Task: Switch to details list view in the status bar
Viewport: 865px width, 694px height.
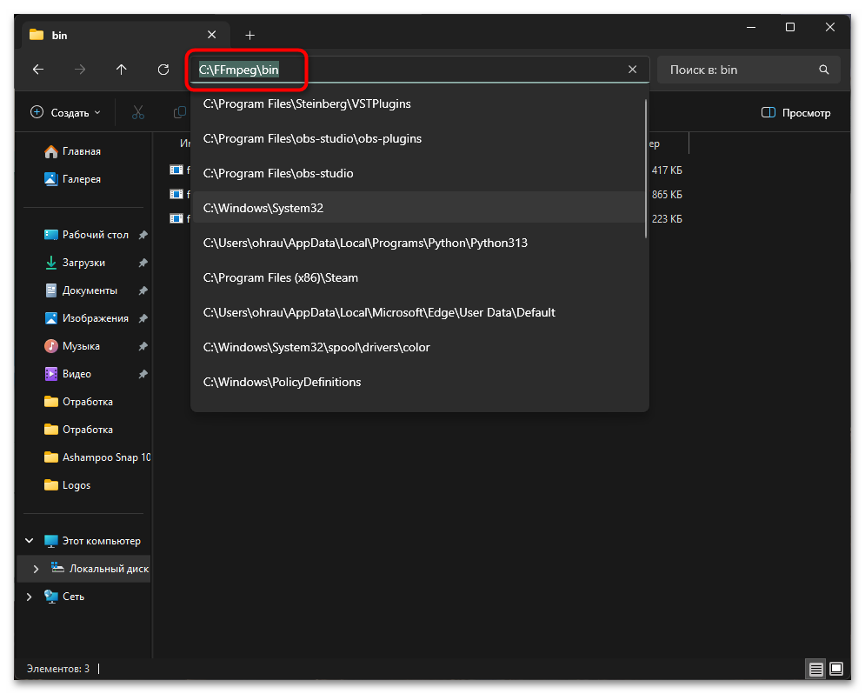Action: coord(815,669)
